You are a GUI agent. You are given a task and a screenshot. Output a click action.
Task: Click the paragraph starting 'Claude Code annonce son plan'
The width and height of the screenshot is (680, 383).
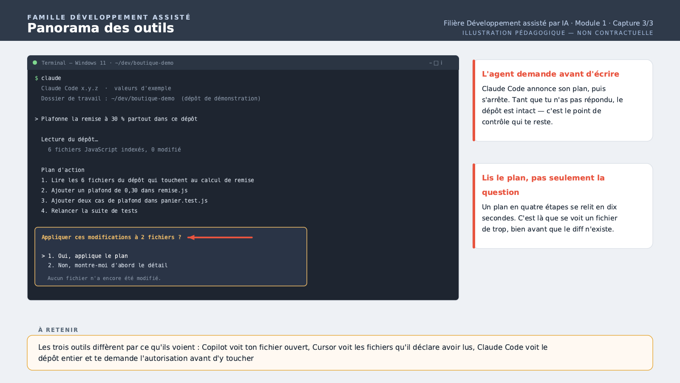click(552, 105)
